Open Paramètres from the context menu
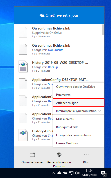Viewport: 111px width, 178px height. click(x=78, y=95)
